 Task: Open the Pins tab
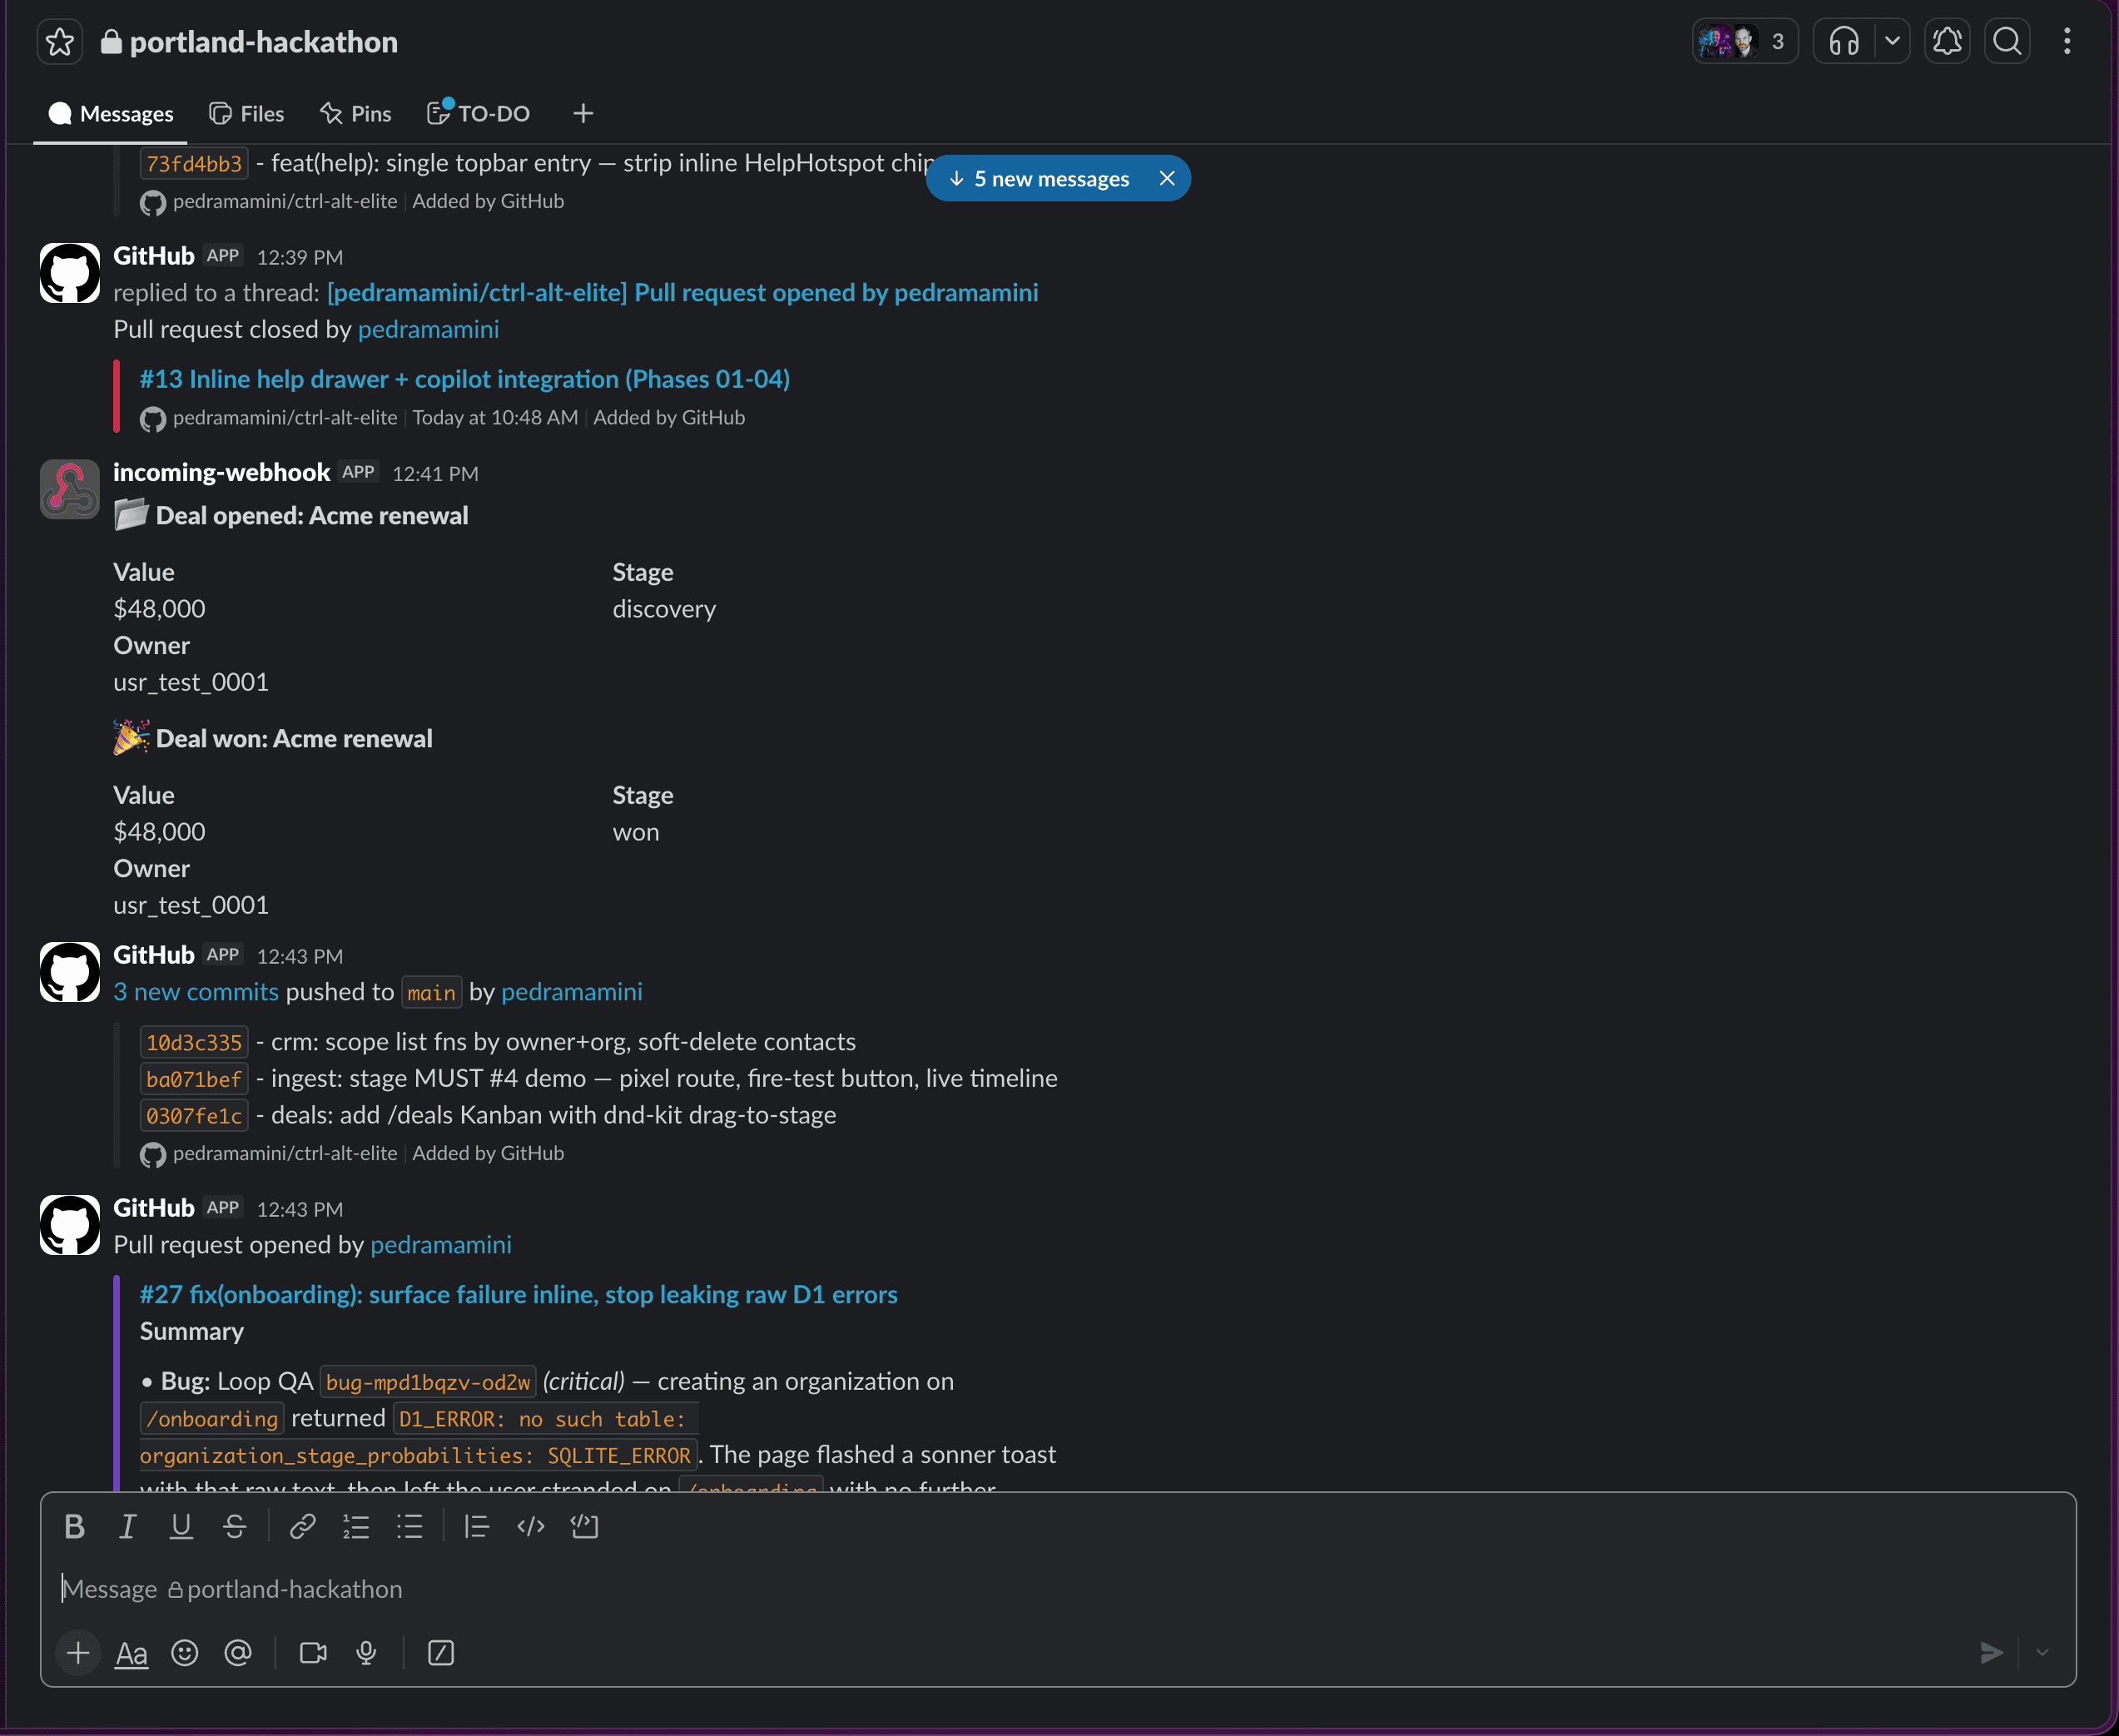click(356, 114)
